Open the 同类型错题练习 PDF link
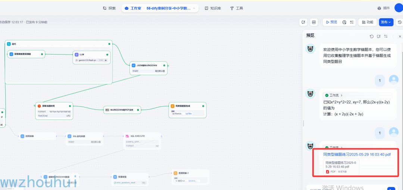Image resolution: width=403 pixels, height=190 pixels. click(357, 154)
